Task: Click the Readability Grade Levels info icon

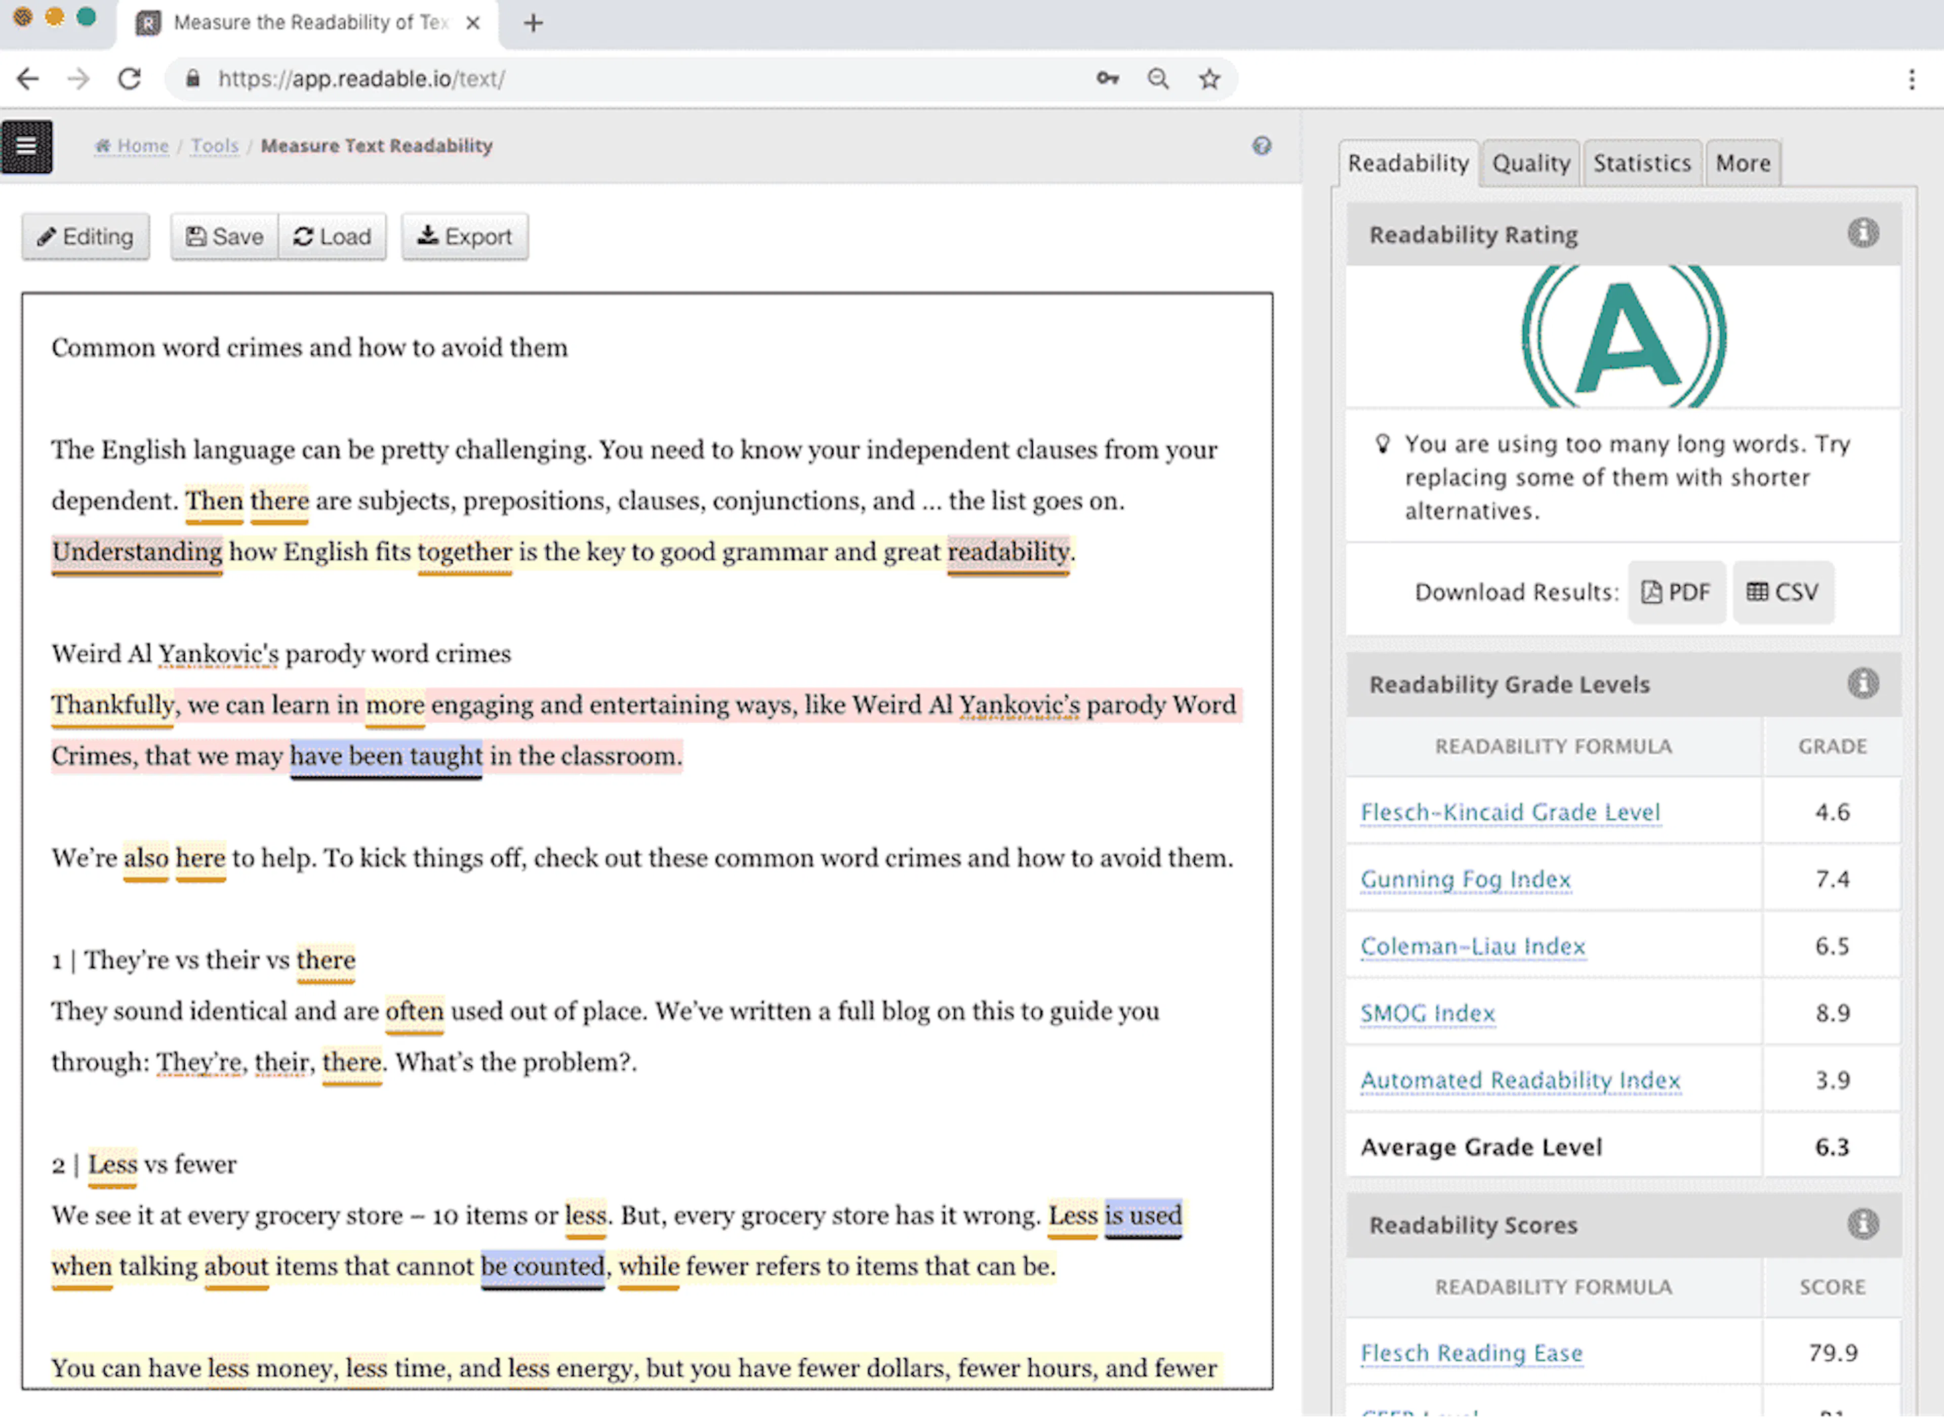Action: 1862,684
